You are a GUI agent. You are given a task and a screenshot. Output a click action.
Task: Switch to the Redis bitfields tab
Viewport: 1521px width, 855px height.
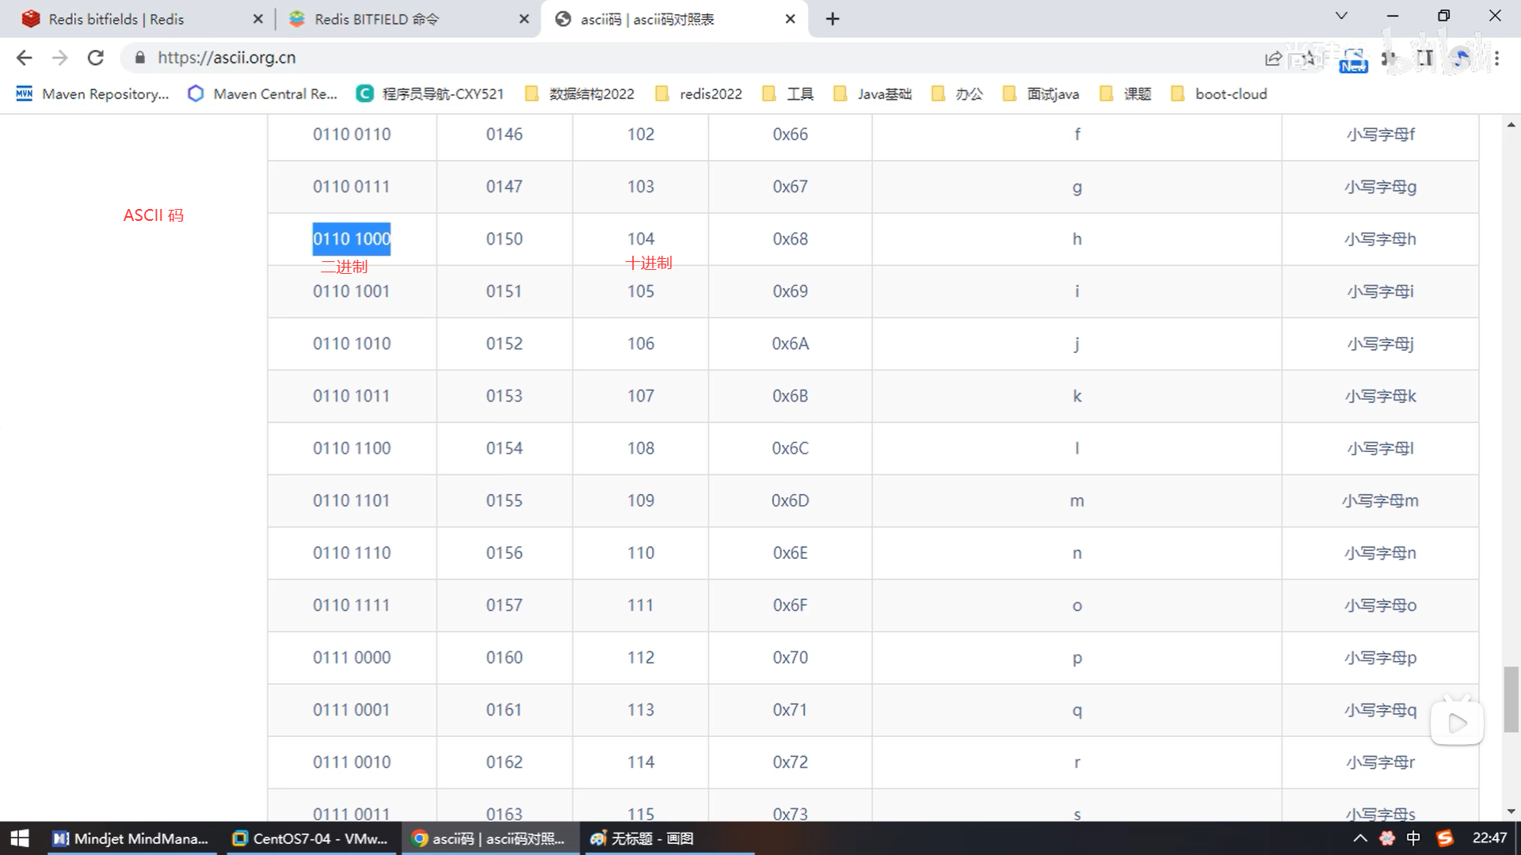pos(116,19)
